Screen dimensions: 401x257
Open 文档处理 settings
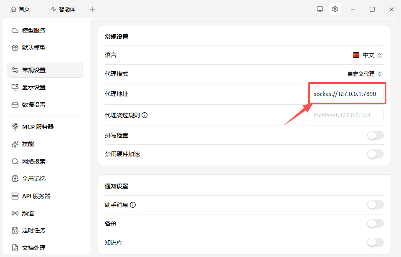pos(45,248)
